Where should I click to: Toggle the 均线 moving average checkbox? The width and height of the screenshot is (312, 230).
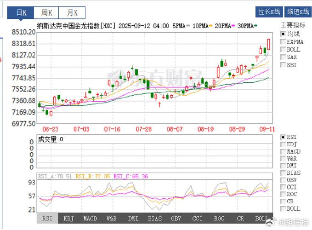pyautogui.click(x=283, y=34)
